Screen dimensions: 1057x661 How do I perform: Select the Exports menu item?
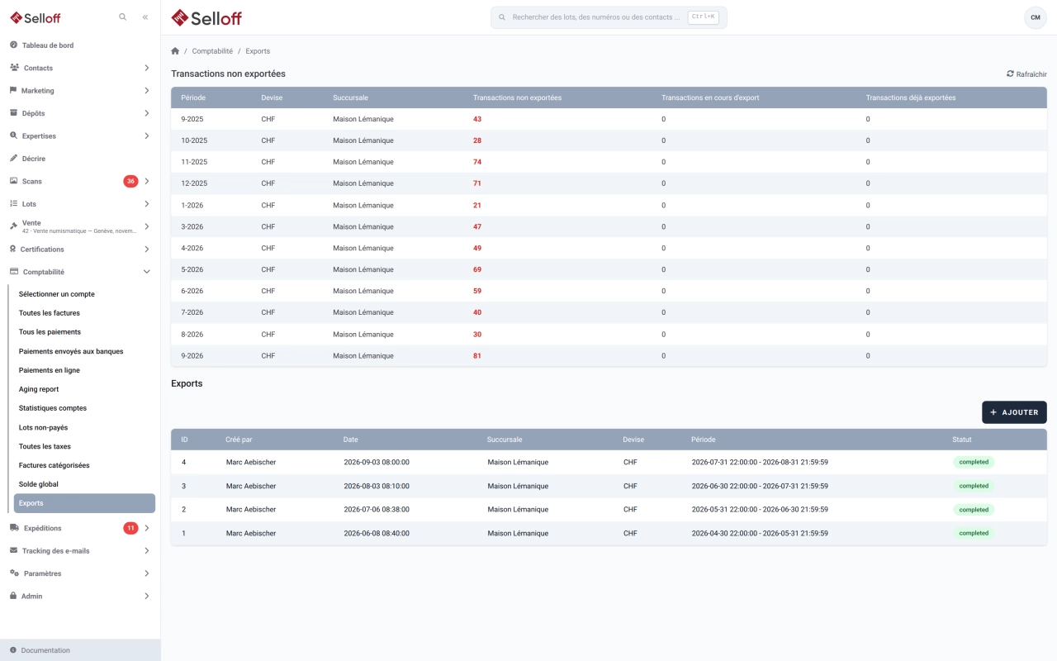[x=84, y=503]
